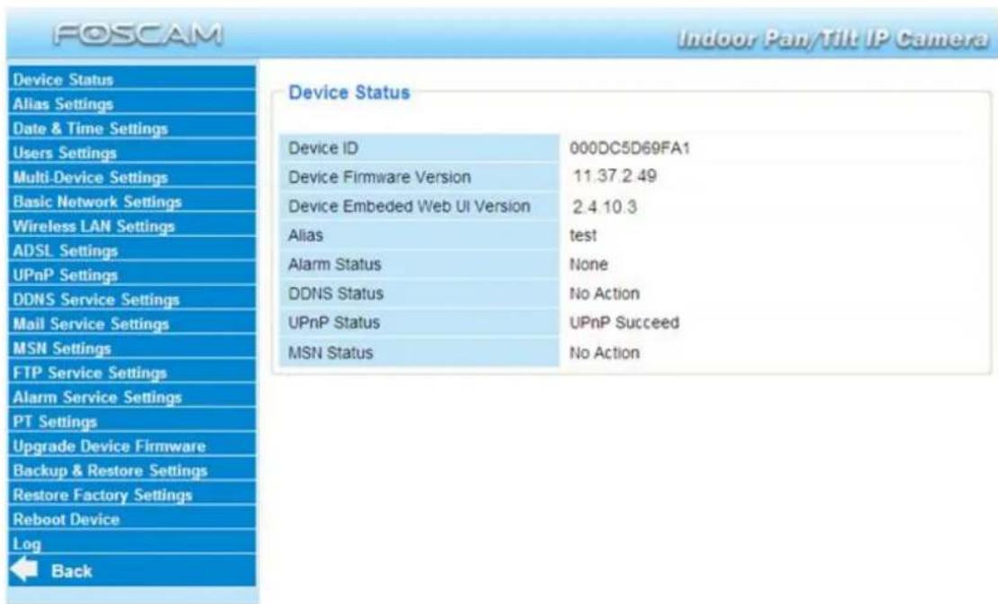Open Mail Service Settings
Screen dimensions: 998x604
pos(91,324)
